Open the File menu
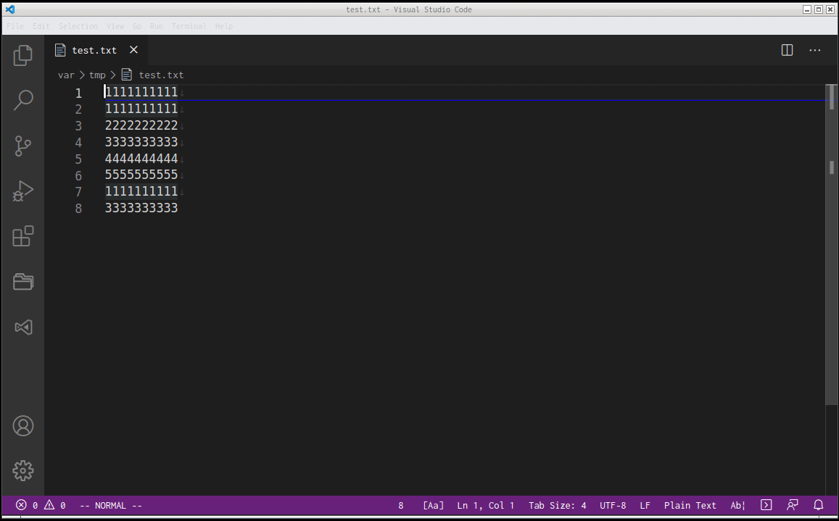This screenshot has width=839, height=521. [x=15, y=26]
